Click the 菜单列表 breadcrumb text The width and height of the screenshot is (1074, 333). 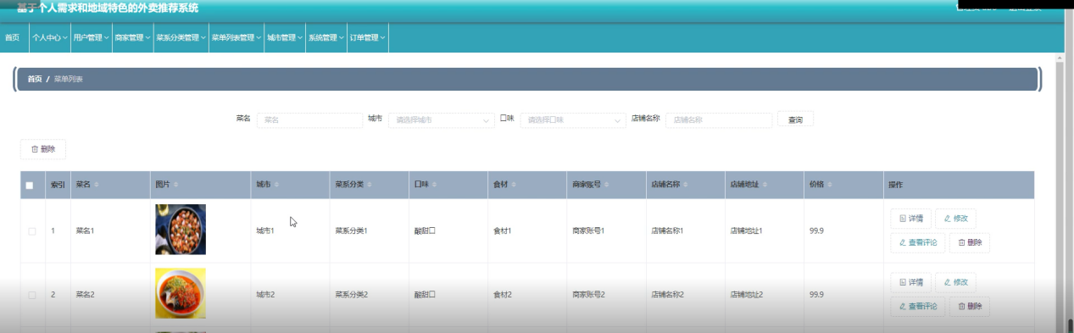coord(68,79)
